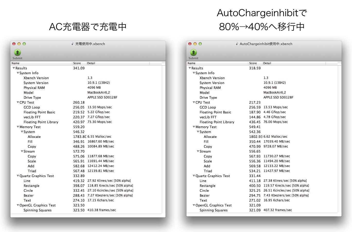Screen dimensions: 352x232
Task: Click MacBookAir6,2 model value in 充電使用中 window
Action: pyautogui.click(x=99, y=93)
